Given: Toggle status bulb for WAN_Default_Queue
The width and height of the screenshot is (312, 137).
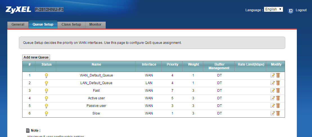Looking at the screenshot, I should click(46, 75).
